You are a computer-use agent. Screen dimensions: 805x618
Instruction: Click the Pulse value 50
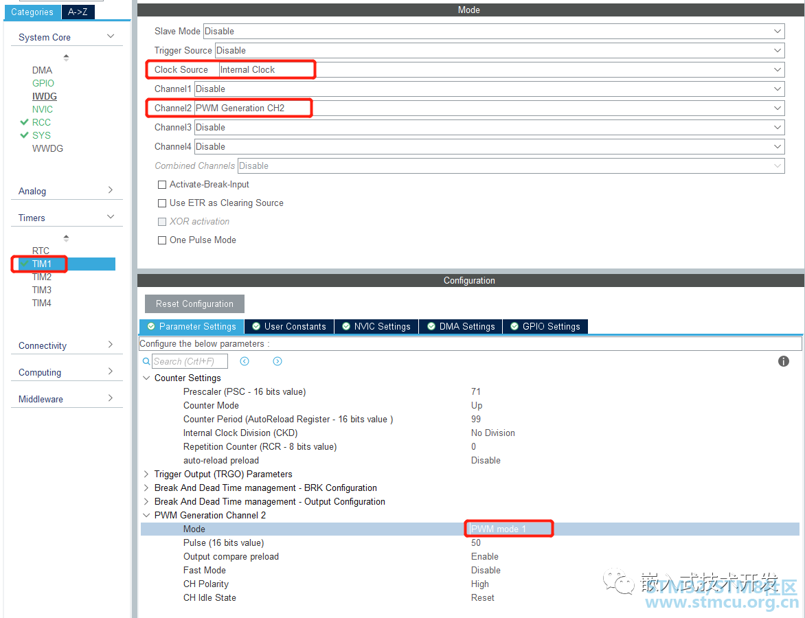click(476, 542)
